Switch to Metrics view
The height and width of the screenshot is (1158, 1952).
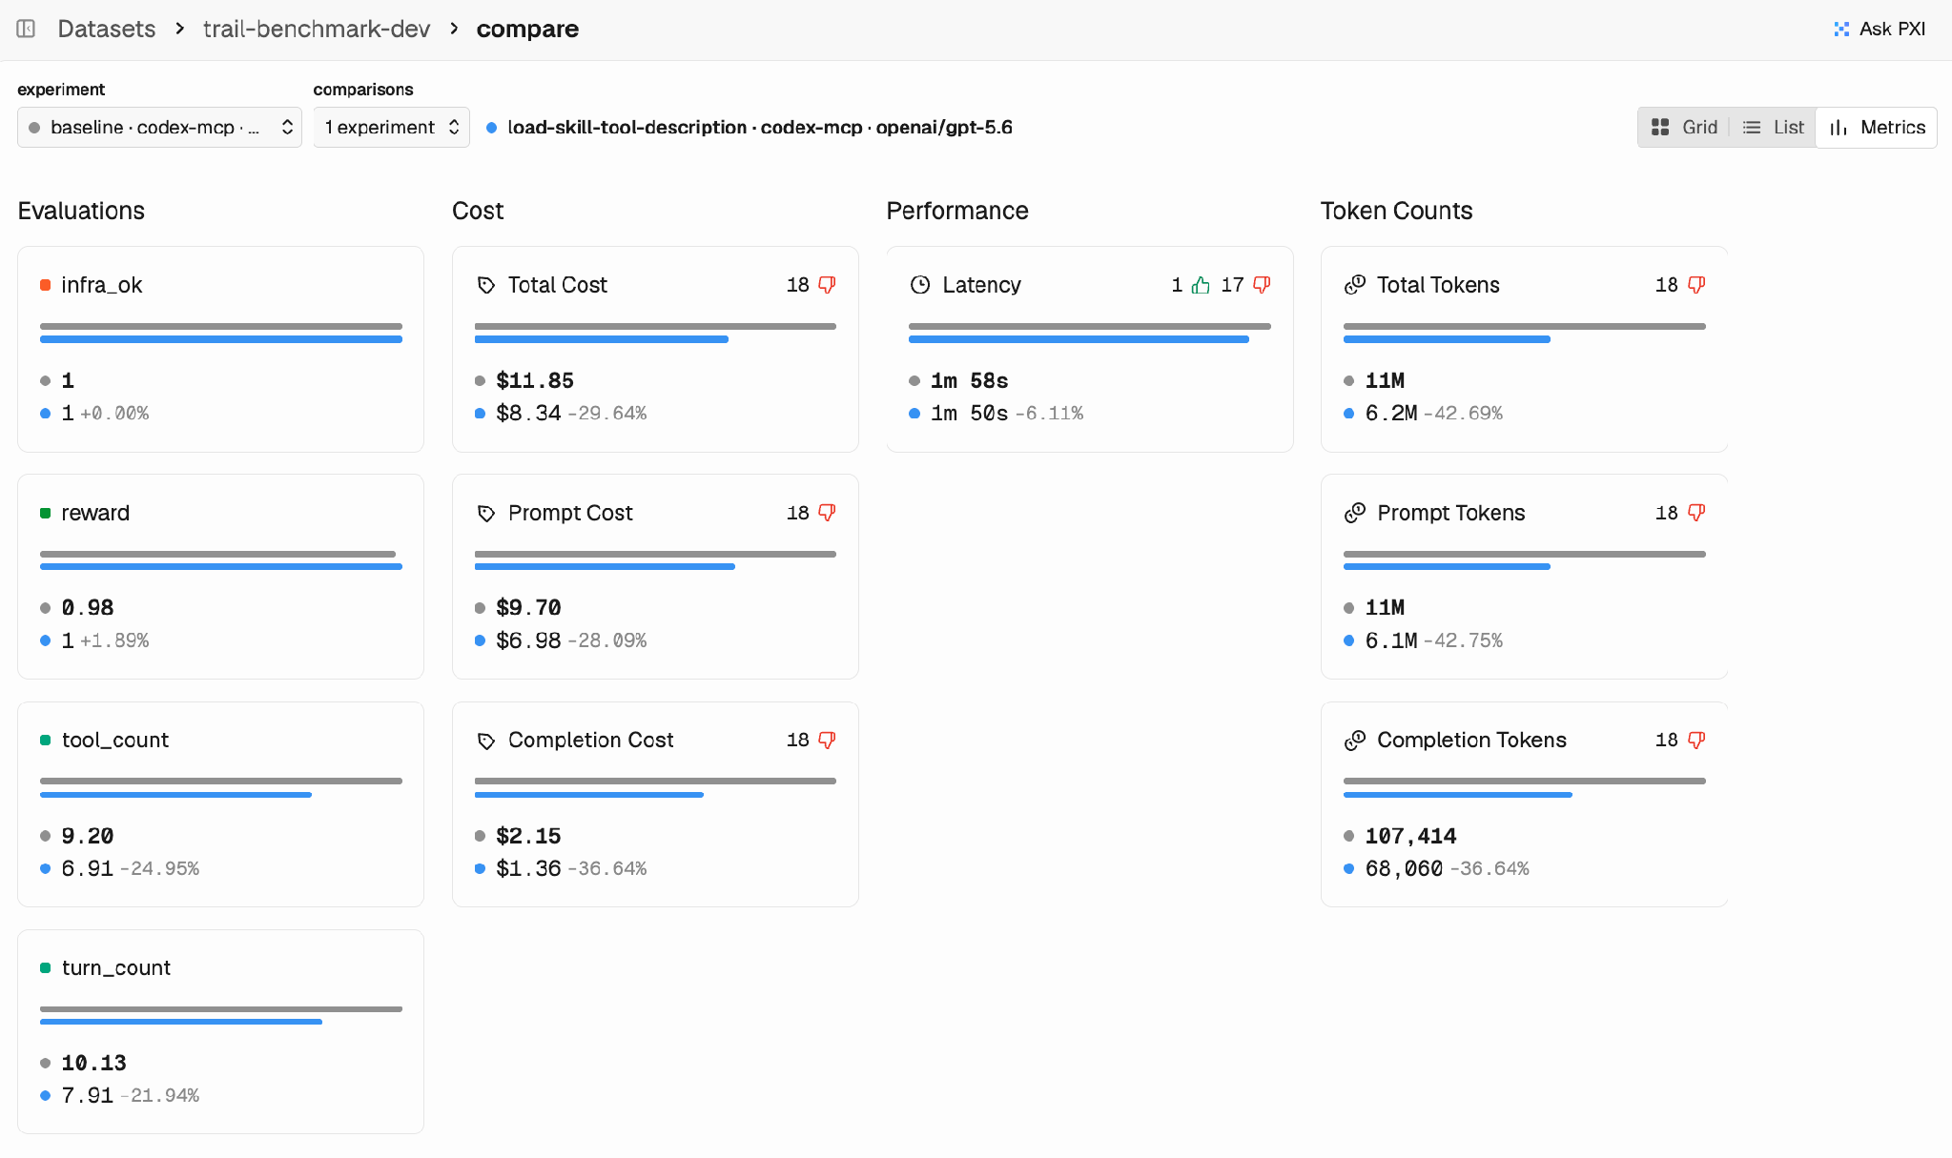click(1877, 128)
